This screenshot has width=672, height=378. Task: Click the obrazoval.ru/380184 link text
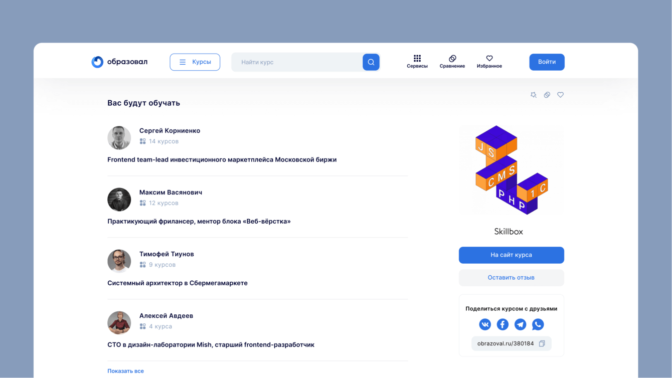[x=506, y=344]
